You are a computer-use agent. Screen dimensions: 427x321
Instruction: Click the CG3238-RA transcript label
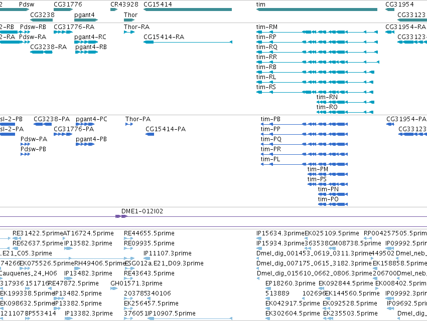point(49,47)
